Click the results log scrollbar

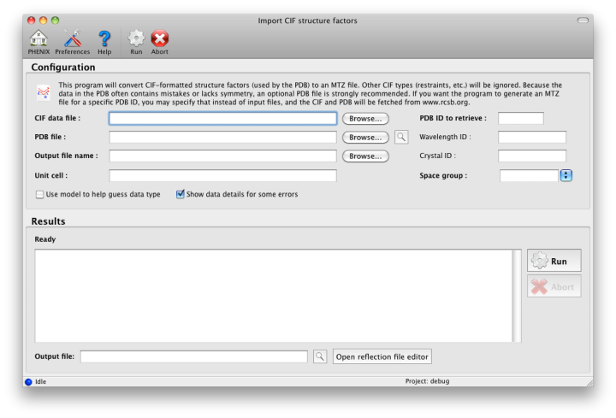coord(516,295)
